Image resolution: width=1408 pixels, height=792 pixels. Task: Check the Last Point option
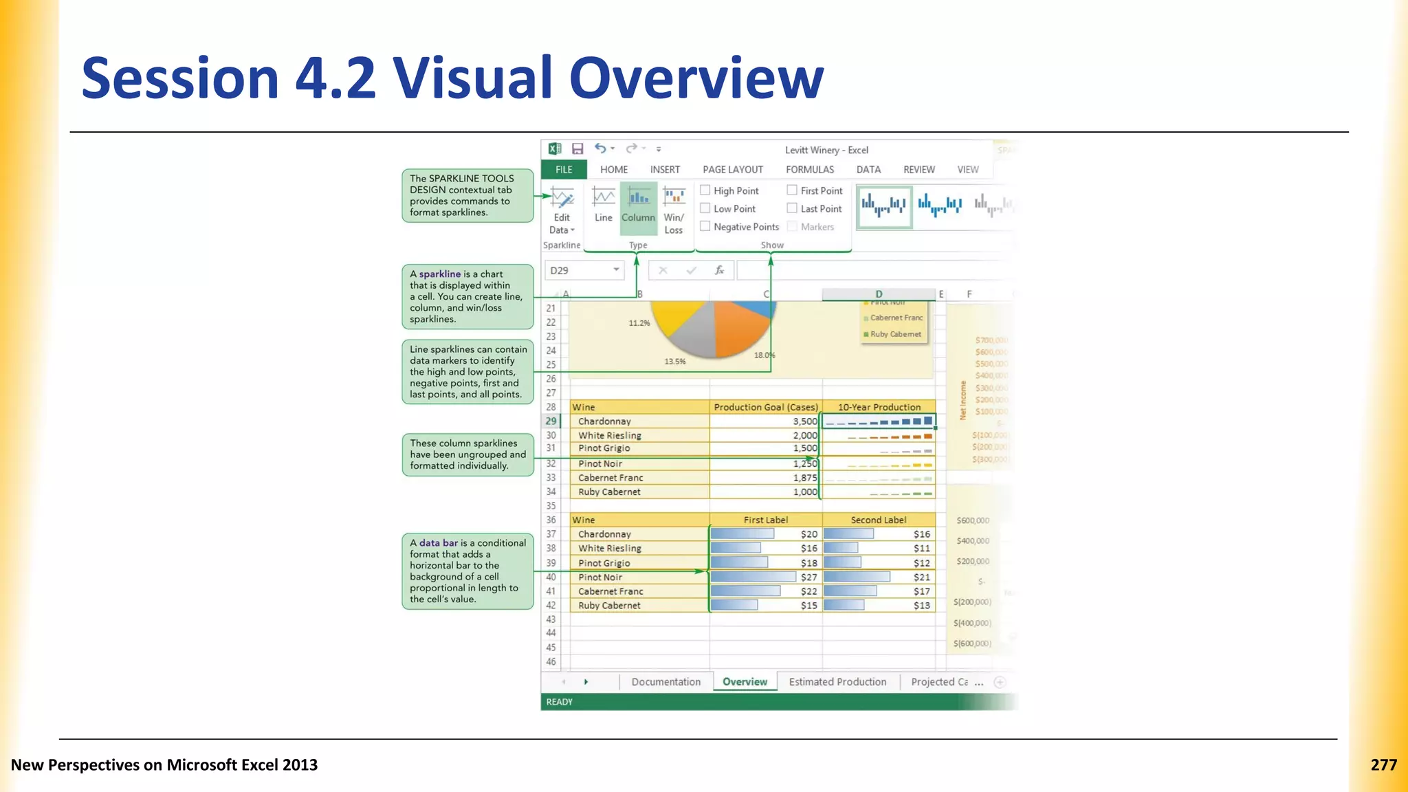(x=792, y=208)
